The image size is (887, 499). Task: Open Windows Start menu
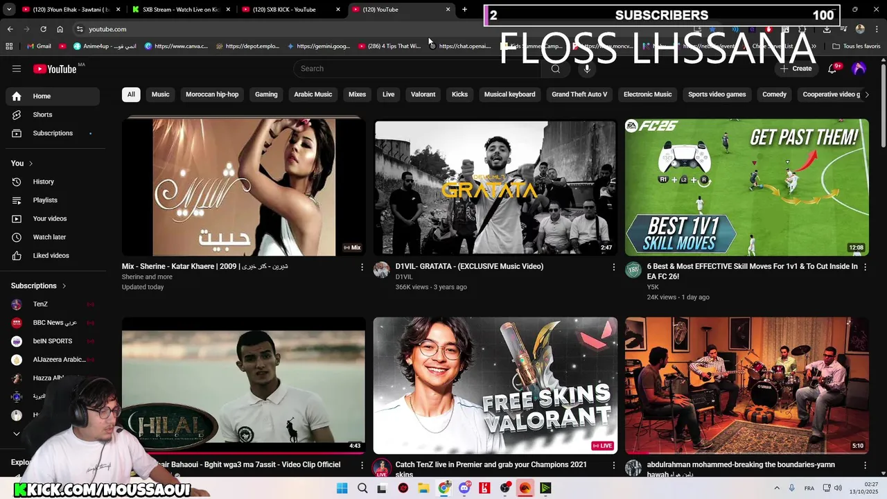(342, 489)
